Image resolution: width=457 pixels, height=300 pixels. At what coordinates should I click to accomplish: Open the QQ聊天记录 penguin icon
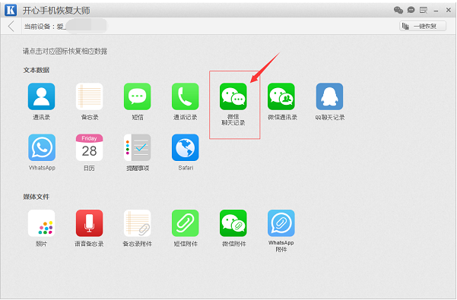329,96
